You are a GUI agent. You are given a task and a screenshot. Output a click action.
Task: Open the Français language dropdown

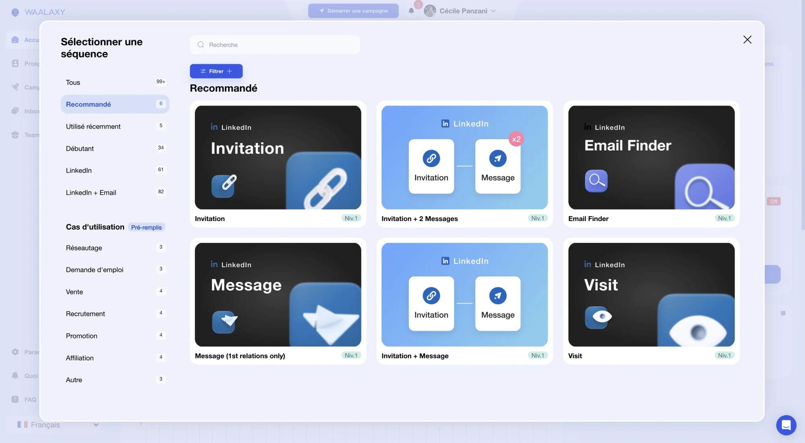(58, 425)
